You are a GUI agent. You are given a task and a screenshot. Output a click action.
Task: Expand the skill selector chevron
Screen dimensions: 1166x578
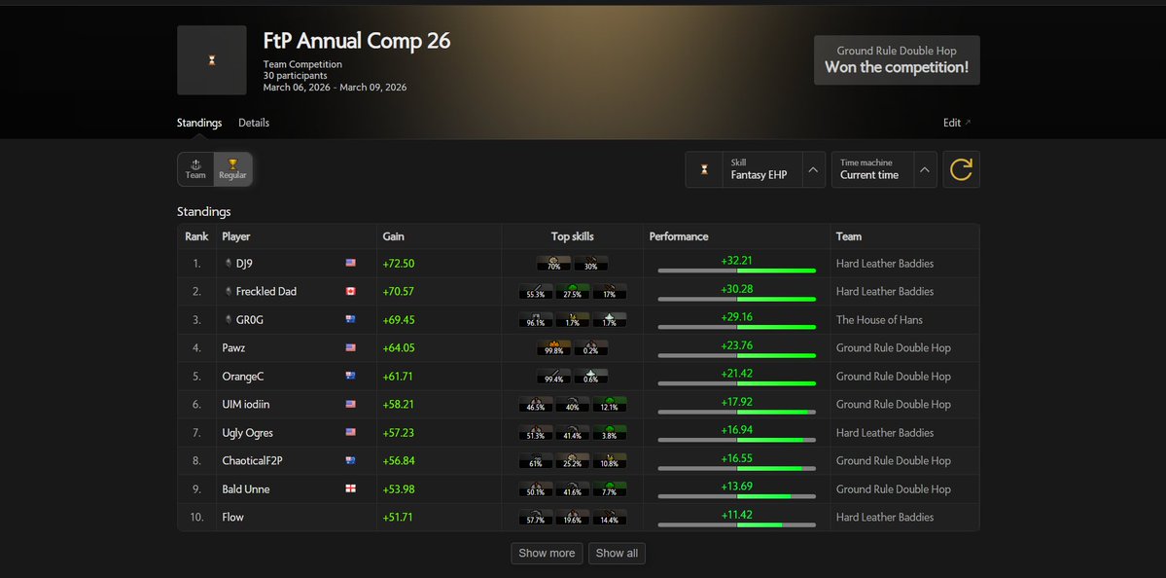coord(814,169)
